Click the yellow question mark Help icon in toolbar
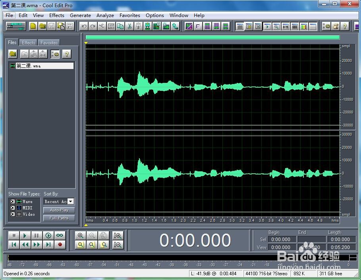 [345, 26]
